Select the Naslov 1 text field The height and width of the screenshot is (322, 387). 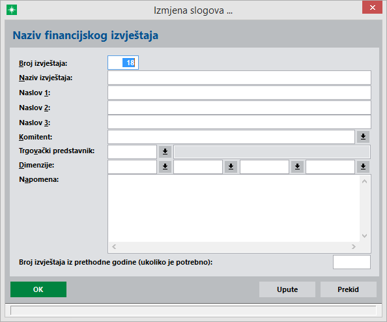tap(239, 93)
